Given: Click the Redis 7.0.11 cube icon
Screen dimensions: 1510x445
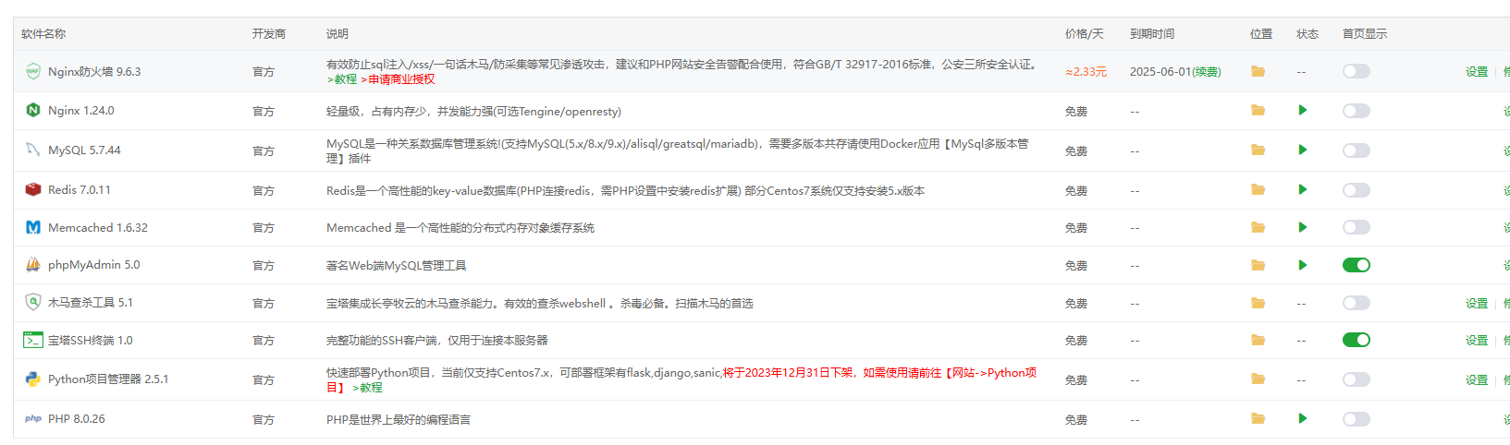Looking at the screenshot, I should pyautogui.click(x=33, y=189).
